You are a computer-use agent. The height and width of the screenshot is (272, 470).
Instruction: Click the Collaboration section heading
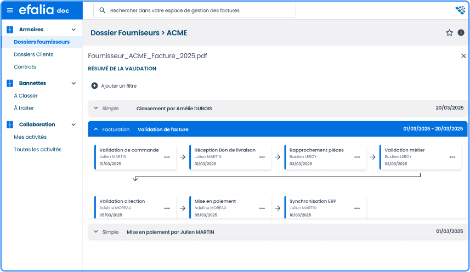pyautogui.click(x=37, y=124)
